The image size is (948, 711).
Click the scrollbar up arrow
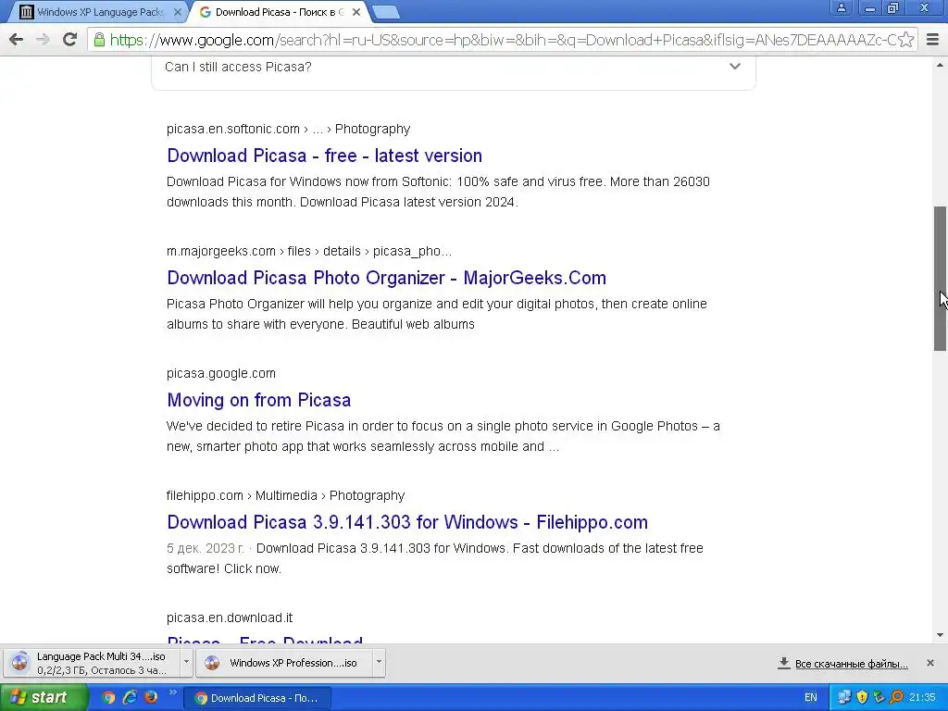click(940, 65)
